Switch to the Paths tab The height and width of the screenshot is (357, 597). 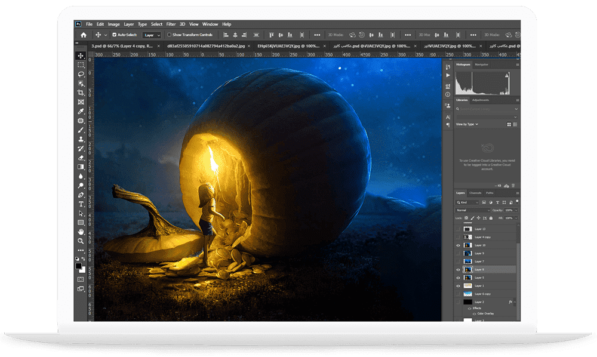click(x=490, y=193)
